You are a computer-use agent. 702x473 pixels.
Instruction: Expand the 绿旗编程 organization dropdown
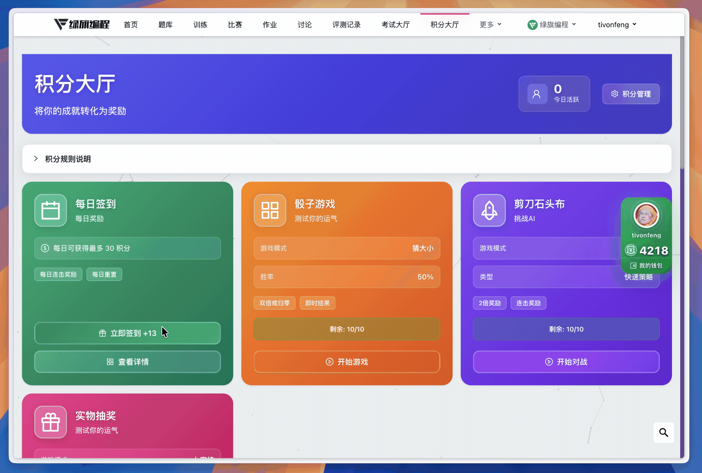pyautogui.click(x=551, y=25)
